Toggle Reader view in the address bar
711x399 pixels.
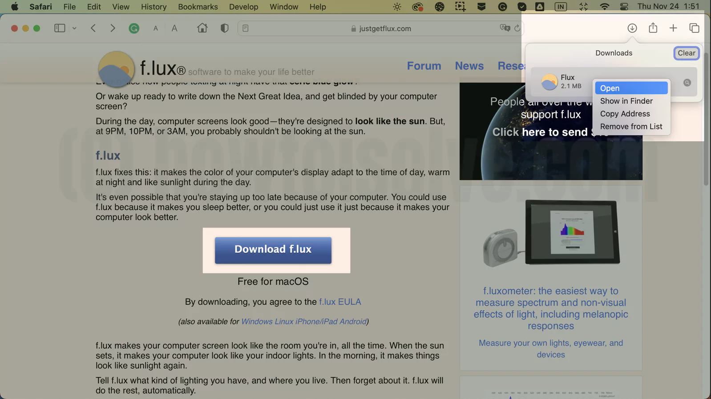point(246,28)
